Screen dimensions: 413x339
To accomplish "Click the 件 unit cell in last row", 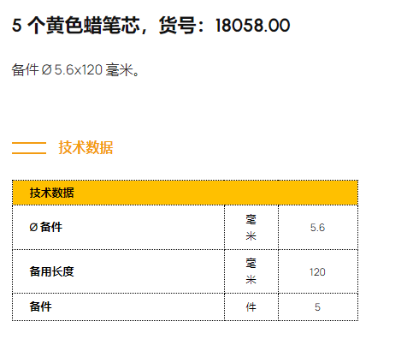I will tap(251, 307).
